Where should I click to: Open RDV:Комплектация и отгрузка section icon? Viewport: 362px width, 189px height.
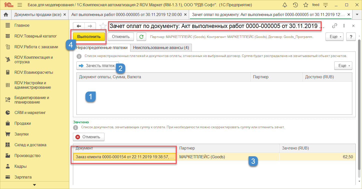point(8,59)
